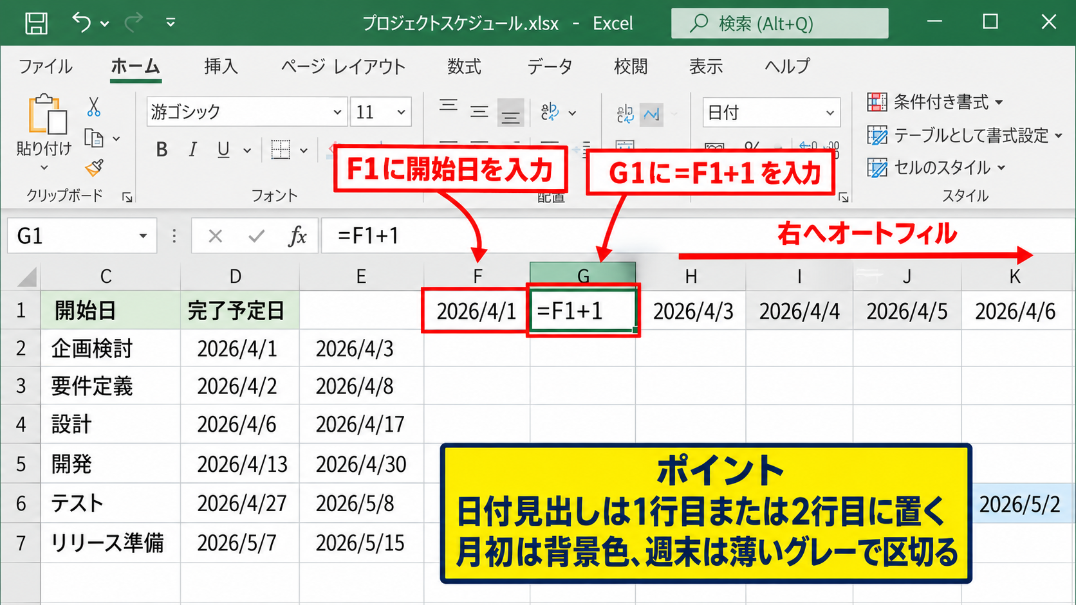
Task: Cut selection with the scissors icon
Action: 94,107
